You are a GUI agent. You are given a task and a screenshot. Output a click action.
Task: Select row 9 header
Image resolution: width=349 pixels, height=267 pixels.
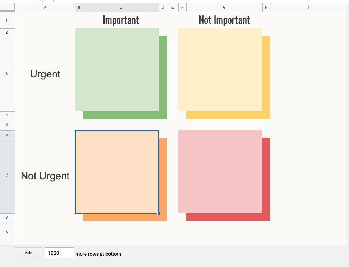7,233
